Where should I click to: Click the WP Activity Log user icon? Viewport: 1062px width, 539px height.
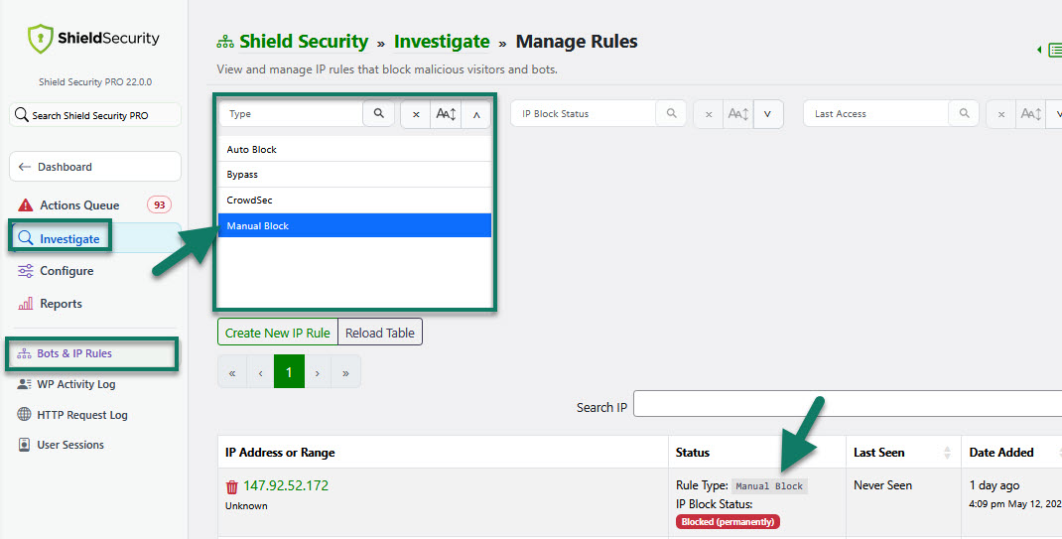25,384
